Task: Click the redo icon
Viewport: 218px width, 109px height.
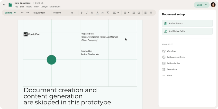Action: click(27, 13)
